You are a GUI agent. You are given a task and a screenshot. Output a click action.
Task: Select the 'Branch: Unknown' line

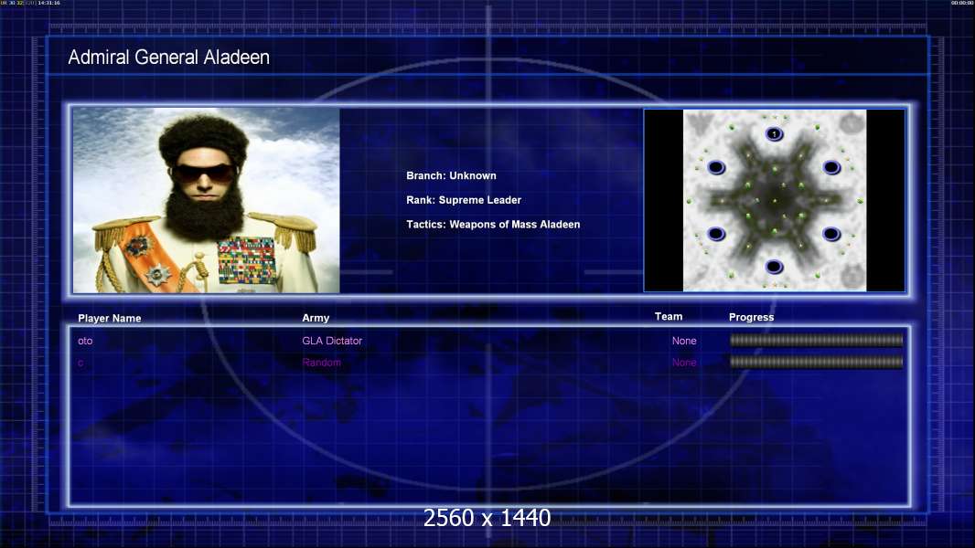[451, 175]
